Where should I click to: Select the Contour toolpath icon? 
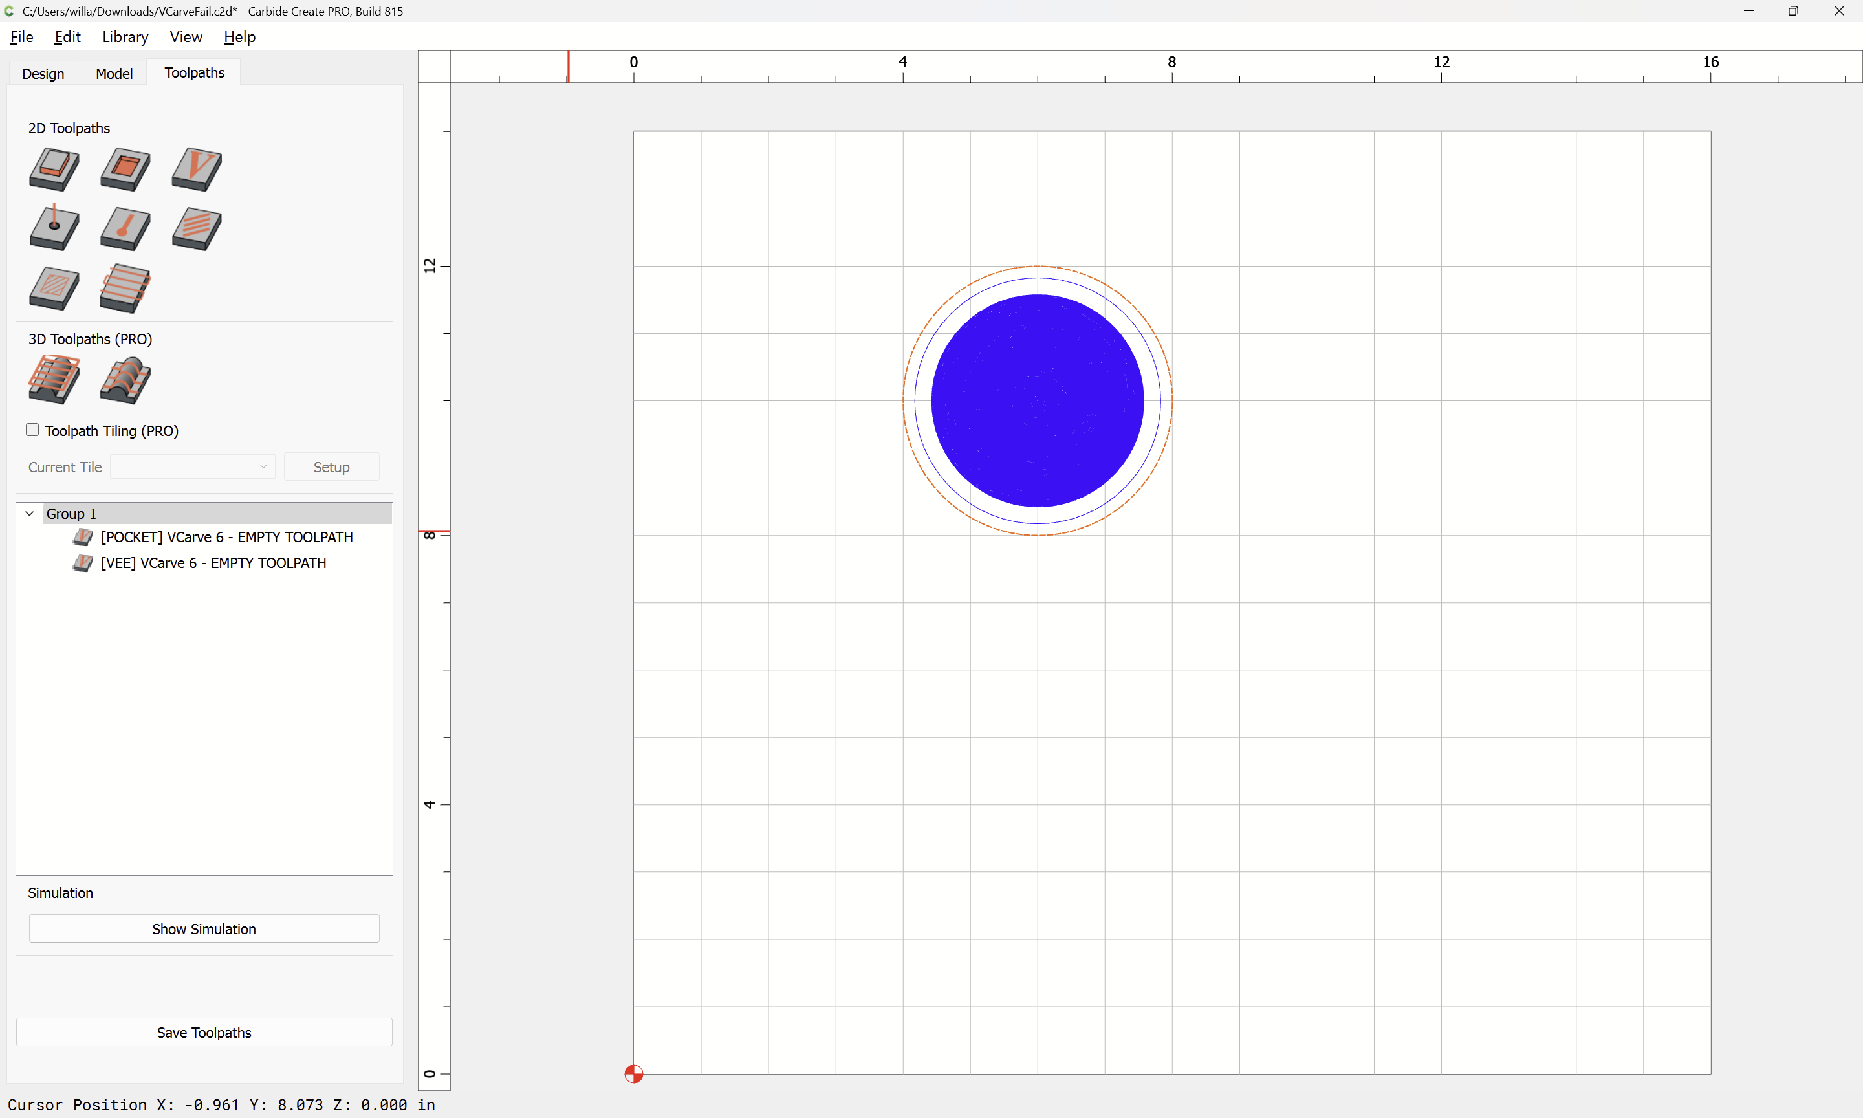point(54,169)
